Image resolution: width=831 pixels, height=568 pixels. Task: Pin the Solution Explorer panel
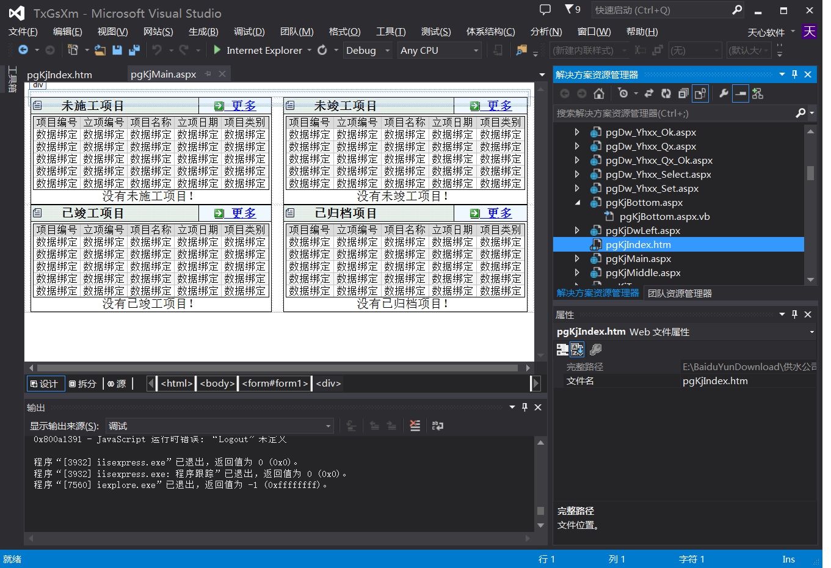click(x=794, y=75)
